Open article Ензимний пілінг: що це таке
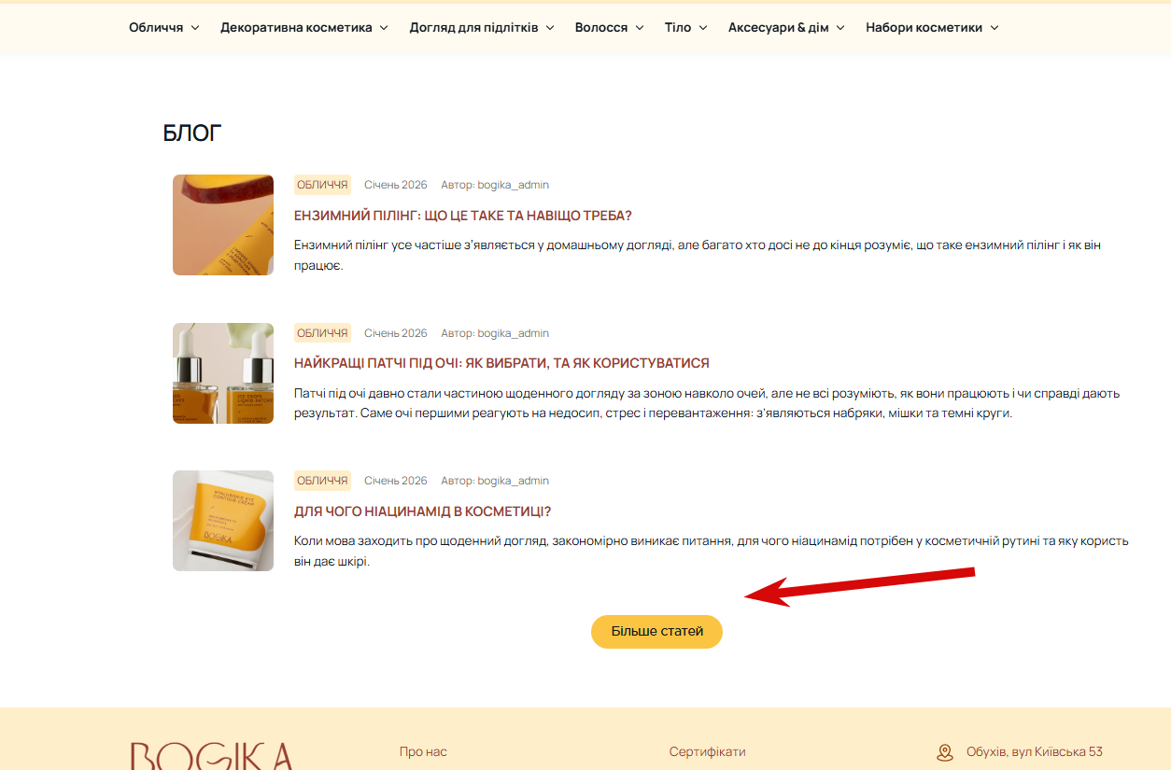Image resolution: width=1171 pixels, height=770 pixels. click(463, 216)
